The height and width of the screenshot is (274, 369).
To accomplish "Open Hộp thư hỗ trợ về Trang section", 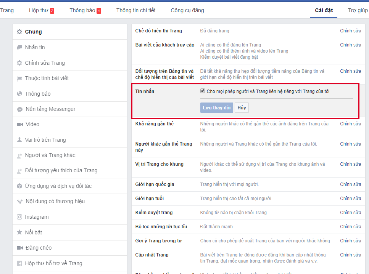I will (70, 263).
